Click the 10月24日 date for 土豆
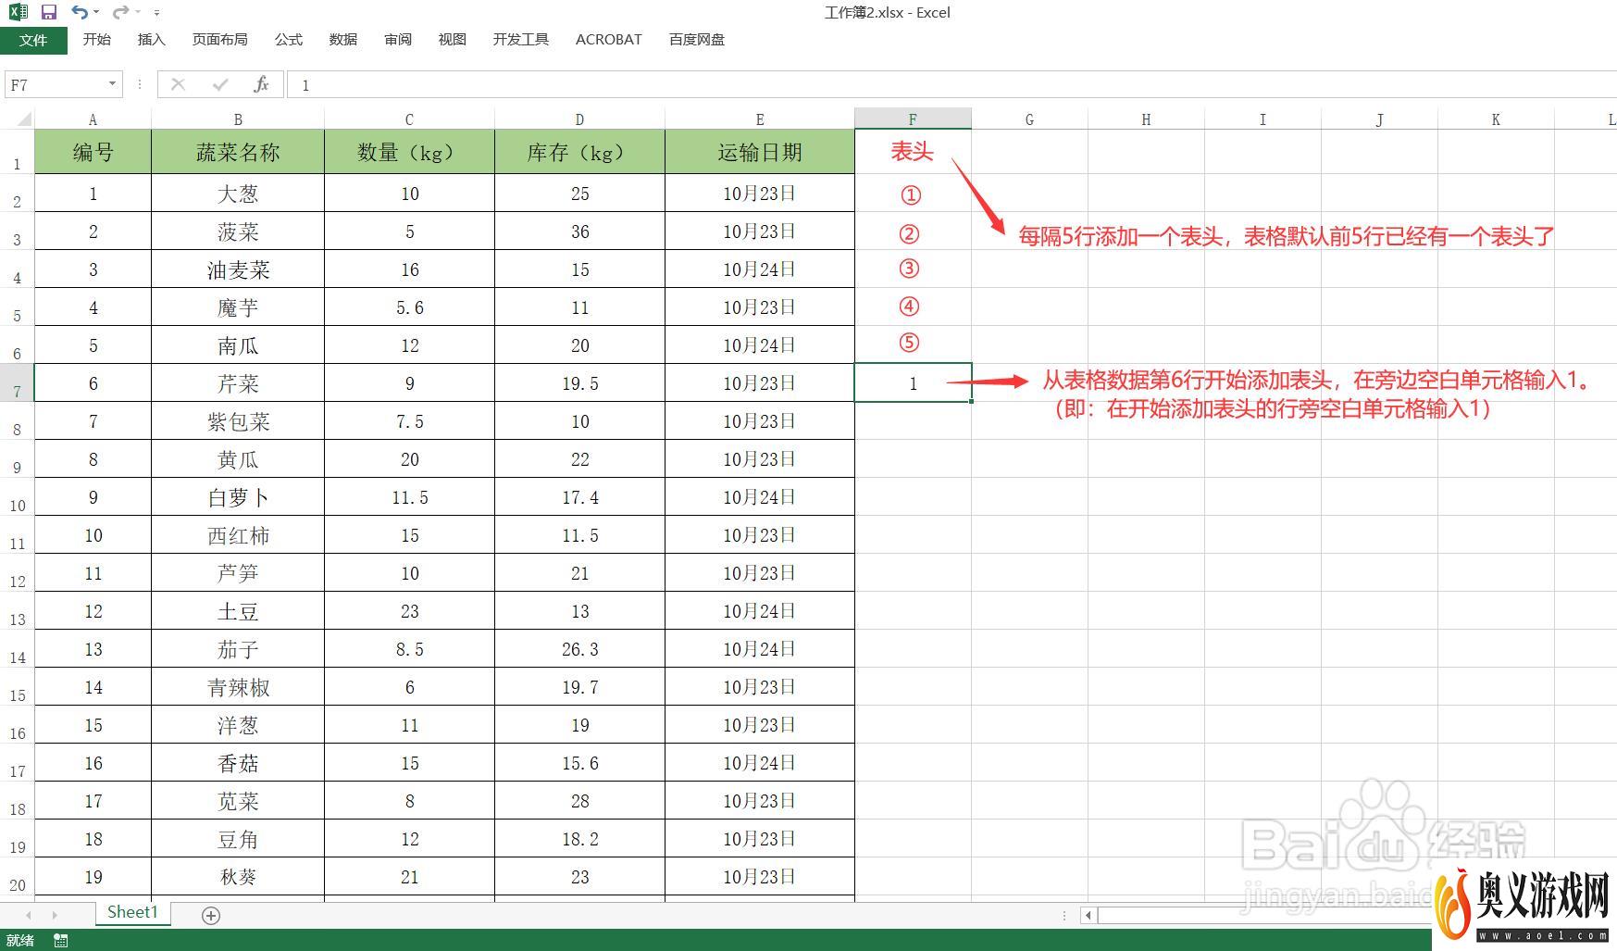Image resolution: width=1617 pixels, height=951 pixels. 760,611
